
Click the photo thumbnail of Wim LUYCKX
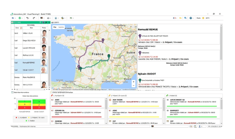click(x=44, y=85)
